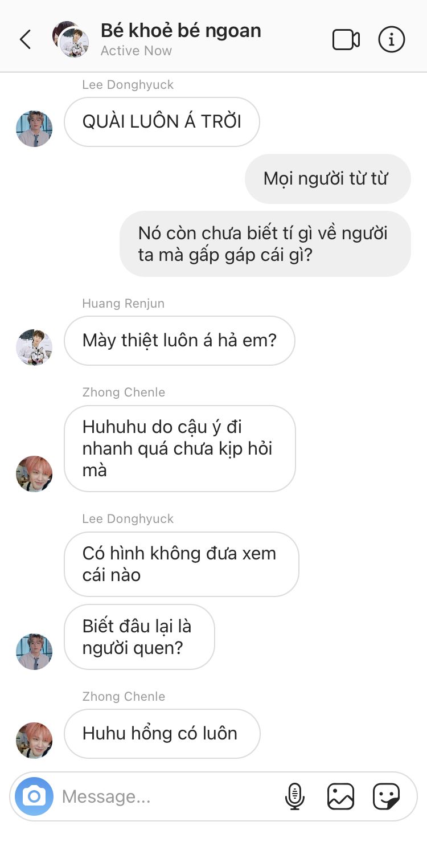Select the "Biết đâu lại là người quen?" bubble
This screenshot has height=842, width=427.
[139, 637]
